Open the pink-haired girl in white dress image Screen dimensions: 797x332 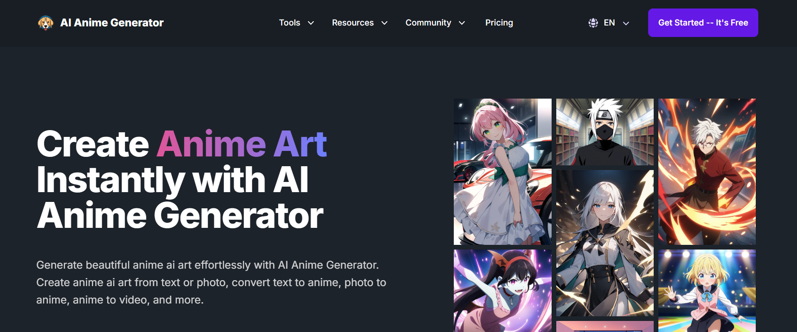tap(503, 172)
